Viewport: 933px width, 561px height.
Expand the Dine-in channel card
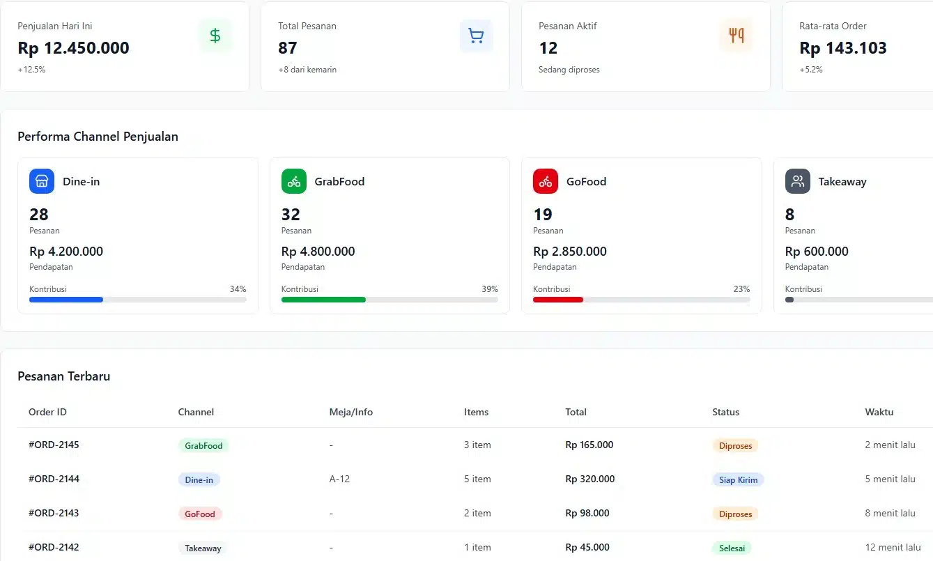137,235
